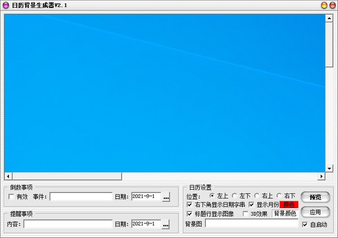Click horizontal scrollbar right arrow

point(322,177)
